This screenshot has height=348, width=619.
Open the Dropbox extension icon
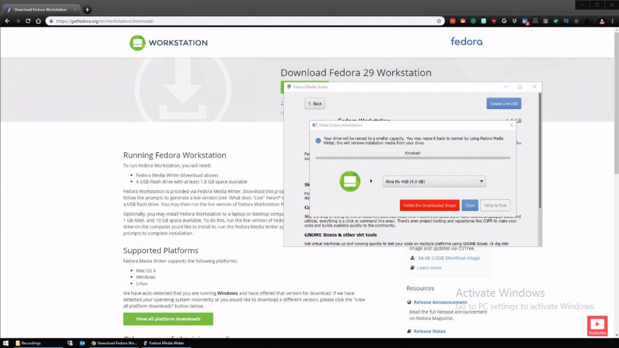(x=515, y=21)
